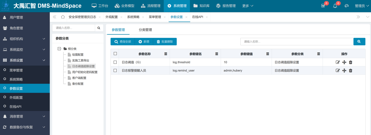Screen dimensions: 371x135
Task: Open 报告管理 in top navigation
Action: coord(226,6)
